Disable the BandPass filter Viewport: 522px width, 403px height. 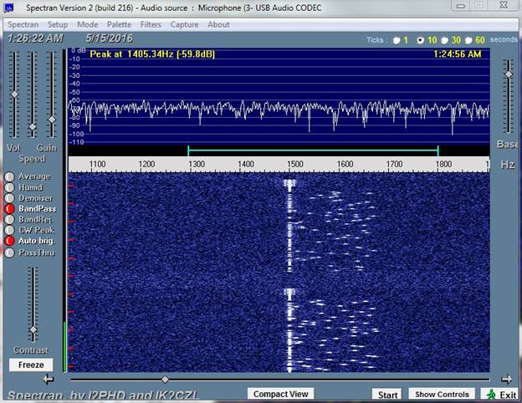click(x=10, y=208)
